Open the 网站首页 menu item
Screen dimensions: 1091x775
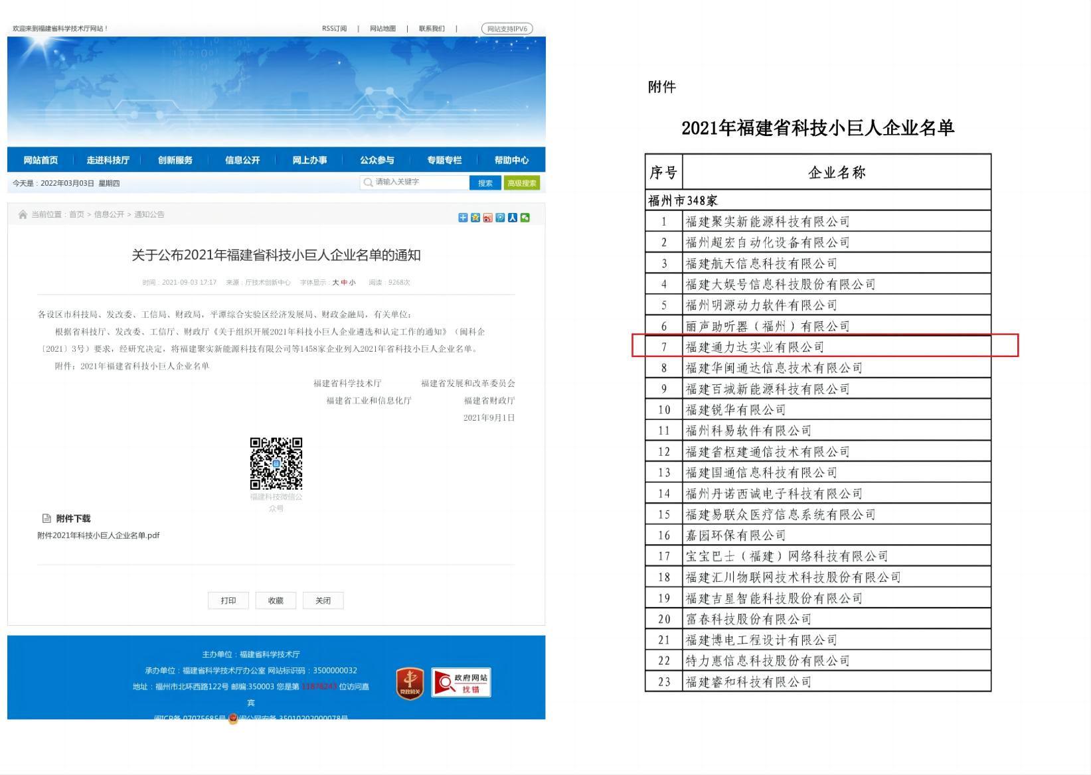click(x=41, y=160)
